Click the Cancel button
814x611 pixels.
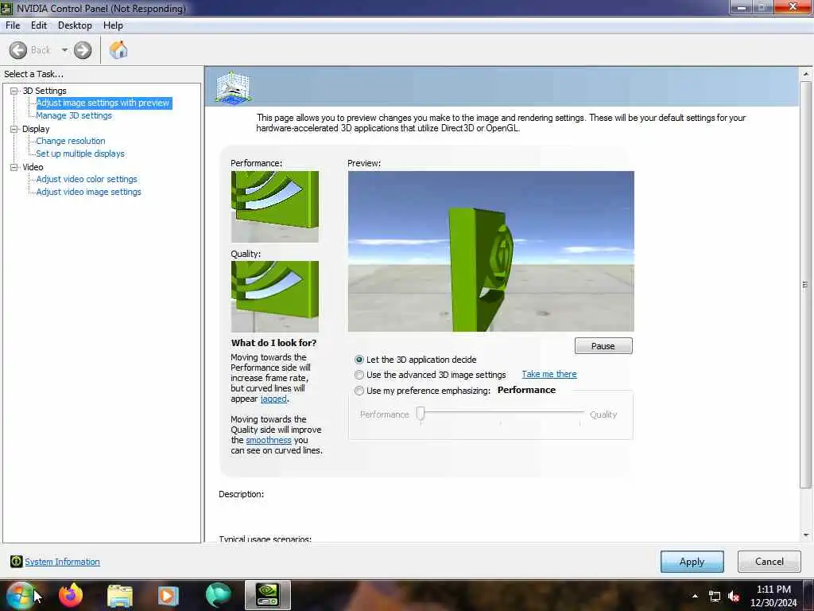coord(769,562)
